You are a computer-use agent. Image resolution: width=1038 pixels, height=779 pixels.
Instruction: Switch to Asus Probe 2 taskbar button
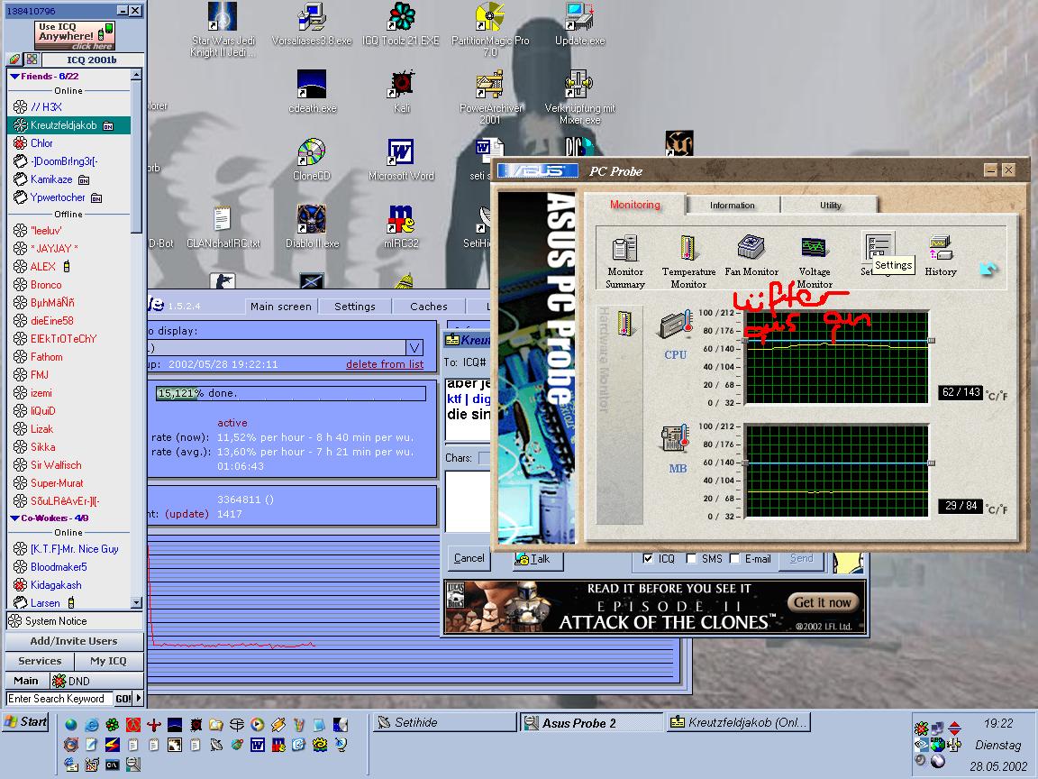[591, 723]
